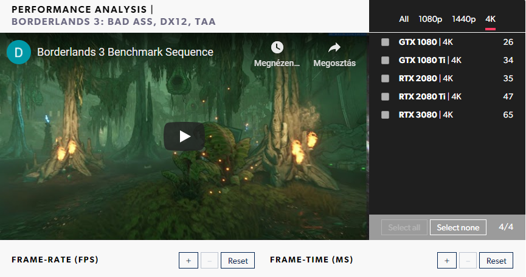Click the 'RTX 2080 Ti | 4K' label
The height and width of the screenshot is (277, 526).
430,97
